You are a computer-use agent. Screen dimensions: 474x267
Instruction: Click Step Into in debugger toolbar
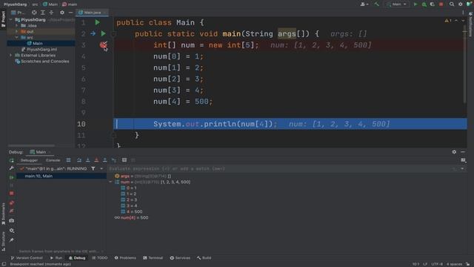click(87, 160)
